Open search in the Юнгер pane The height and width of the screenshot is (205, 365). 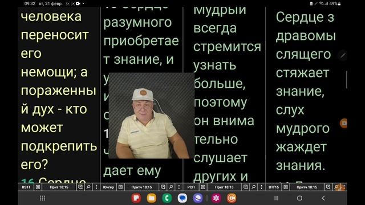[171, 187]
